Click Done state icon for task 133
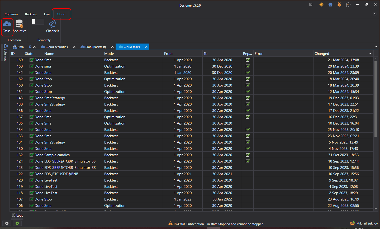This screenshot has width=380, height=229. click(31, 136)
